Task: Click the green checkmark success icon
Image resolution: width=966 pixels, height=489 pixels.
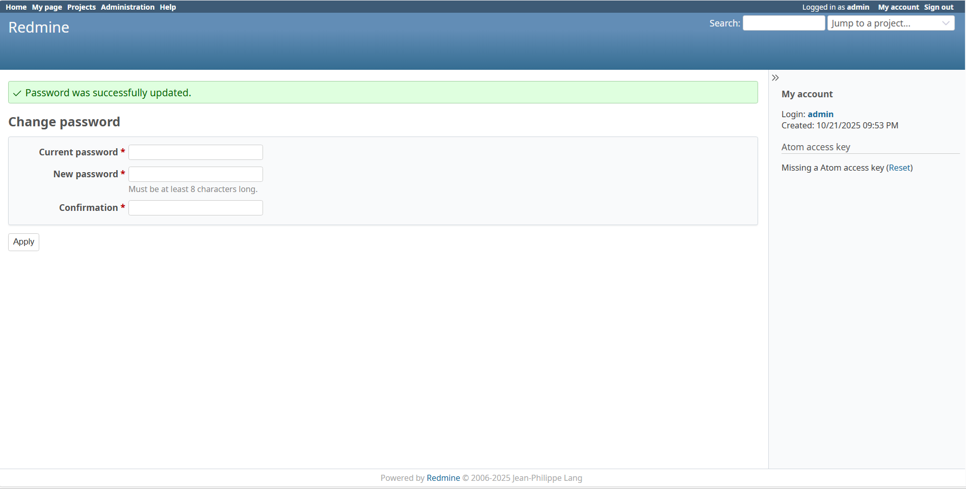Action: coord(17,93)
